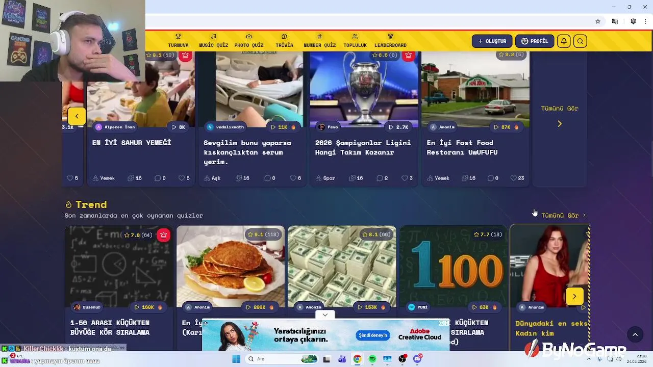This screenshot has height=367, width=653.
Task: Click the Oluştur create button
Action: [492, 41]
